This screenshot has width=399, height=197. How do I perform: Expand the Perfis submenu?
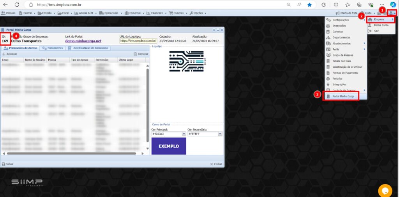pos(346,49)
